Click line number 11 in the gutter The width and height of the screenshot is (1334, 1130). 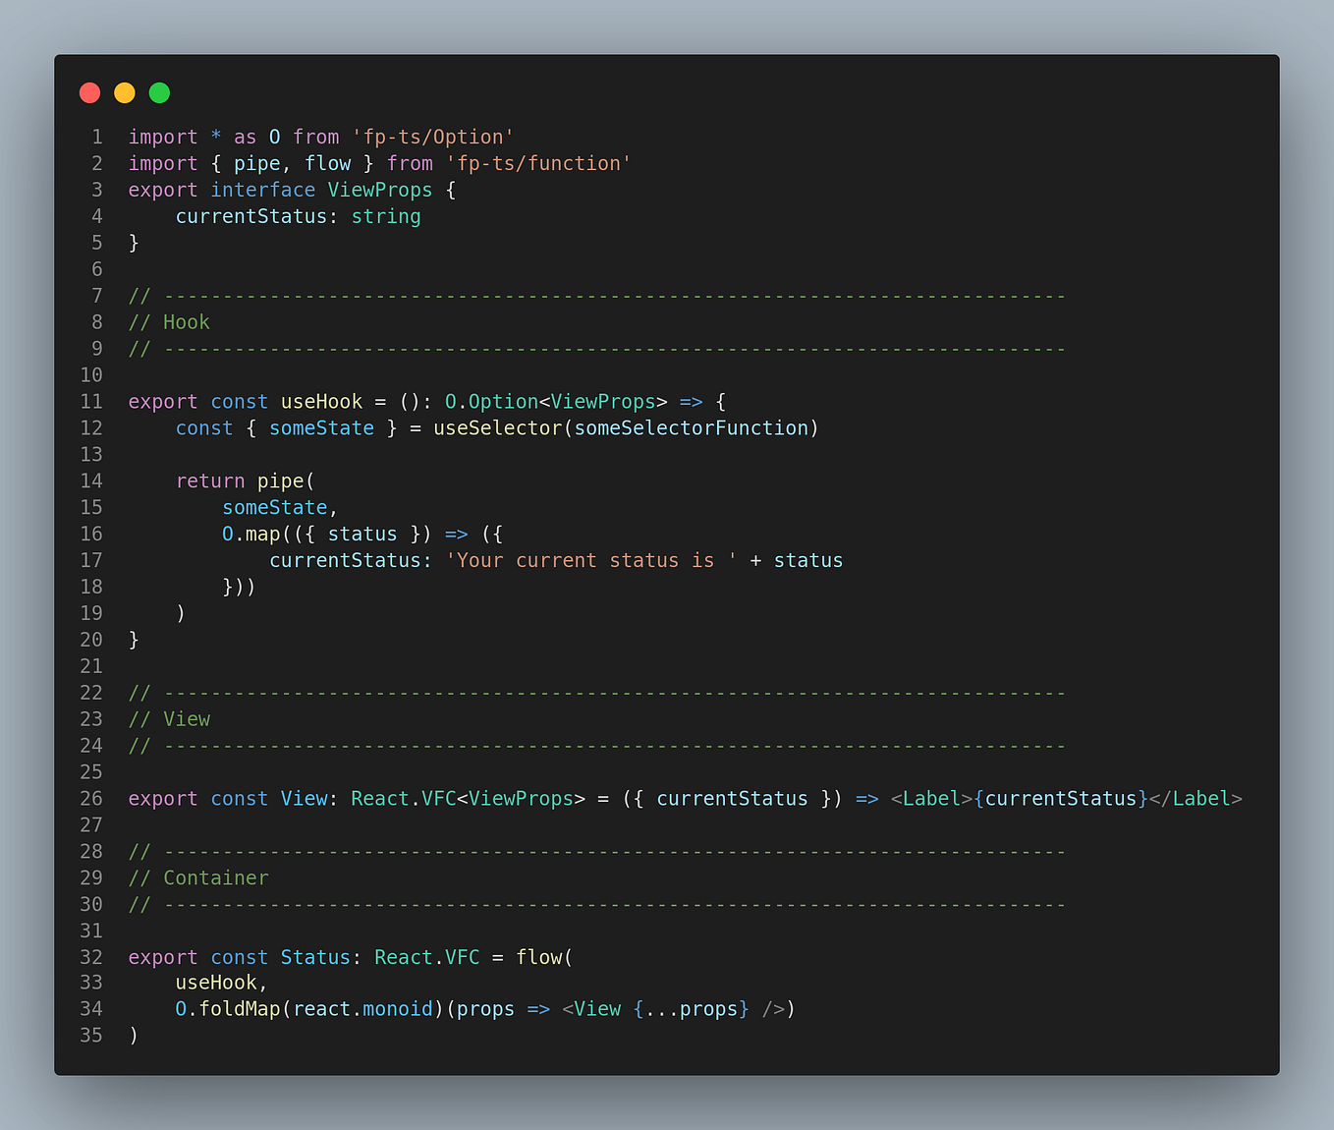pos(91,401)
